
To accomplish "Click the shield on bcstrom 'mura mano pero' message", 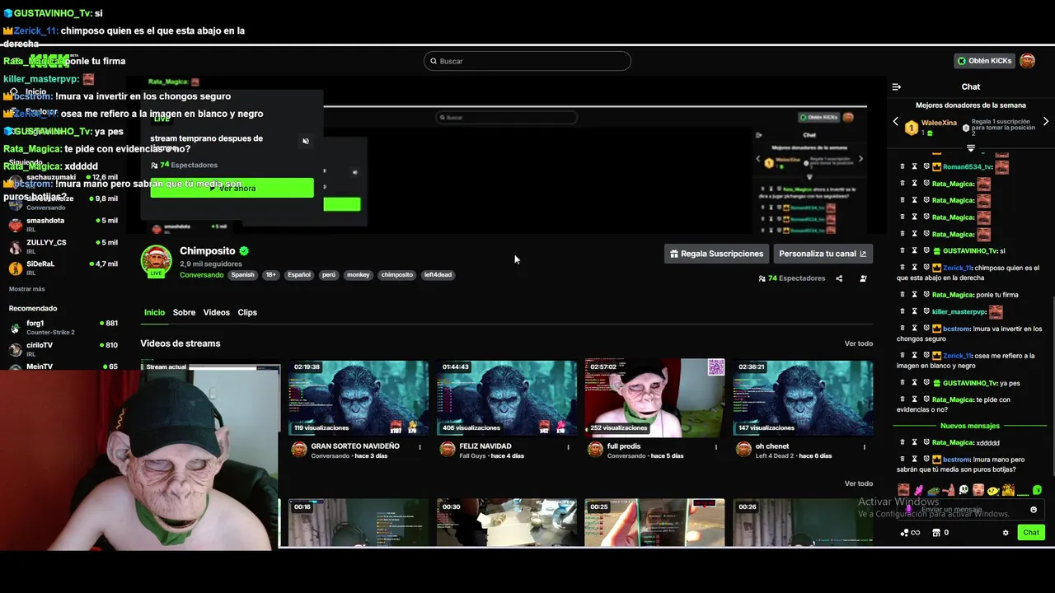I will coord(926,459).
